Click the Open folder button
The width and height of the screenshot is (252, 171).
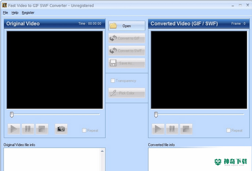coord(127,26)
